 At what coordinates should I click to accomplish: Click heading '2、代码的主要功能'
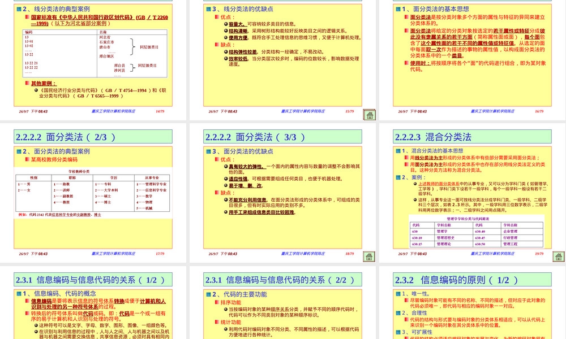[x=239, y=294]
